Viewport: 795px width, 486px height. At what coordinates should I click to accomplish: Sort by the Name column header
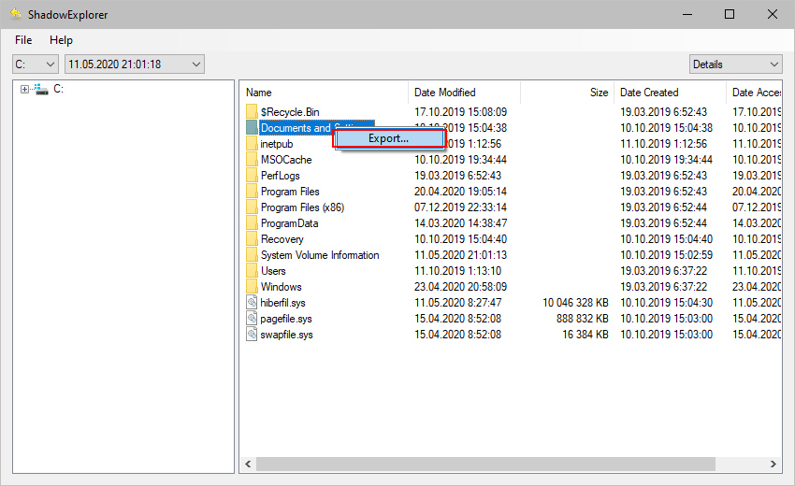click(x=324, y=93)
